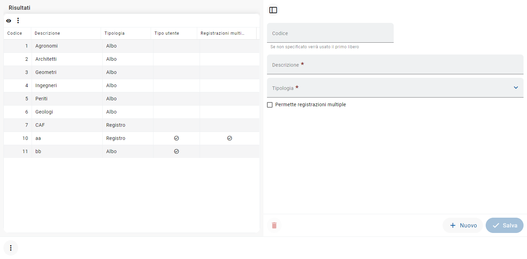This screenshot has width=527, height=259.
Task: Click code cell 3
Action: [18, 72]
